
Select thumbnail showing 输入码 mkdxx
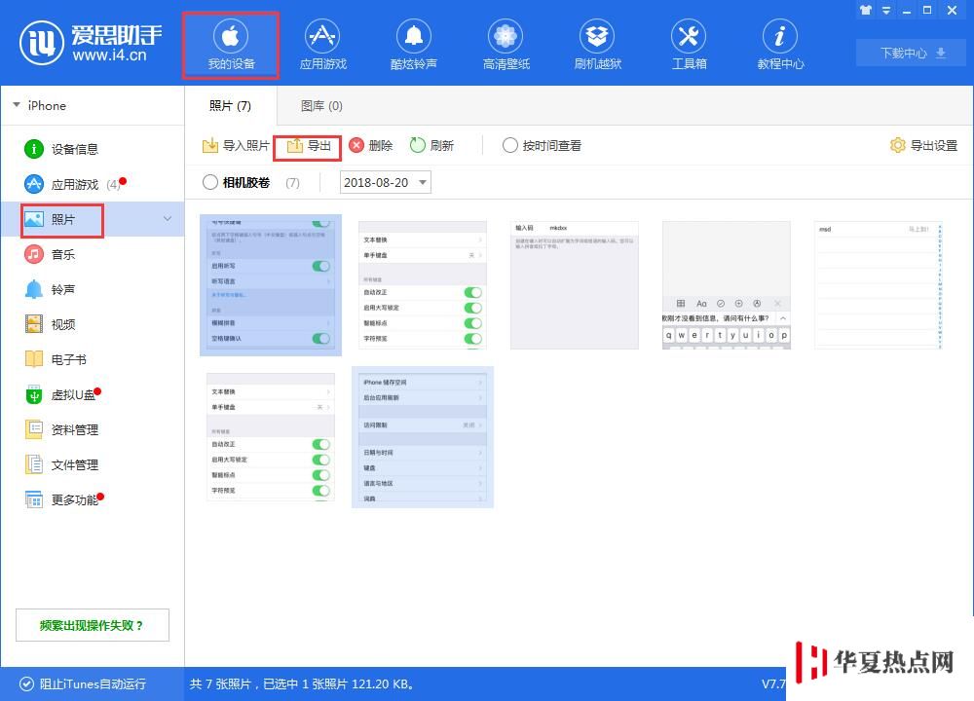(x=575, y=285)
